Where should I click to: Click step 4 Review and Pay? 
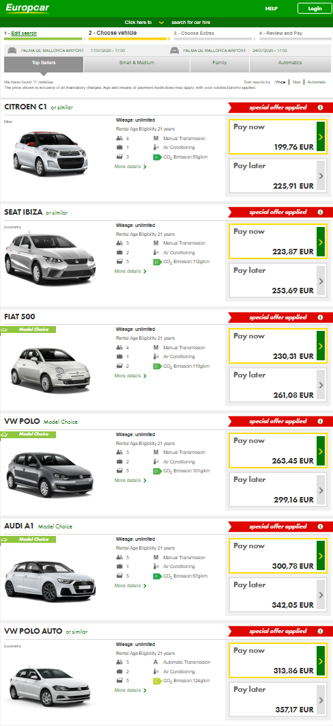pos(281,33)
